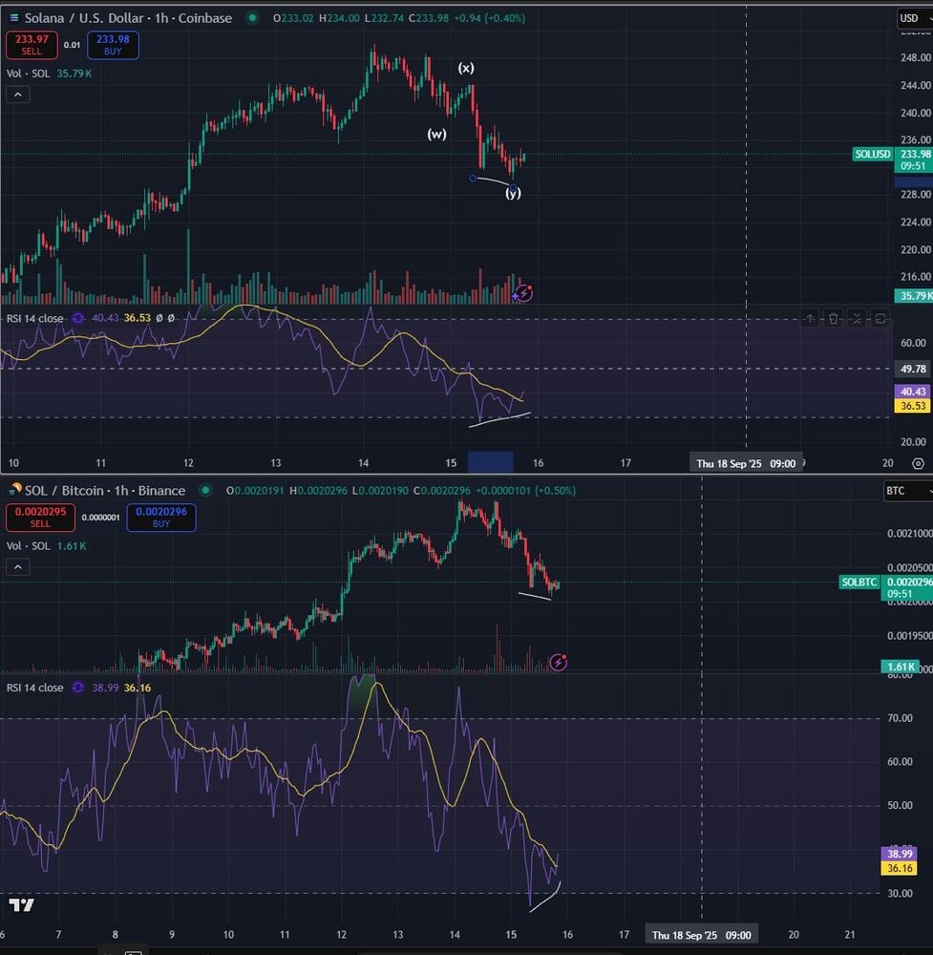Move the top RSI pane up with arrow icon
Screen dimensions: 933x955
(x=810, y=318)
